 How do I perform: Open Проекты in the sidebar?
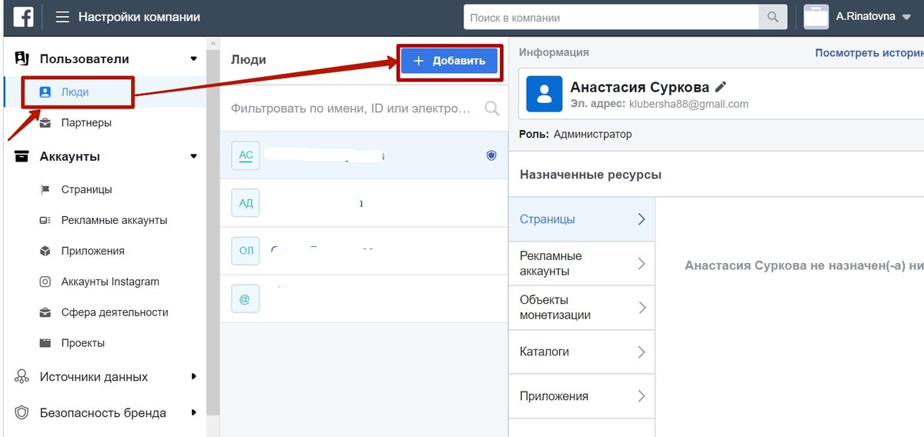83,343
